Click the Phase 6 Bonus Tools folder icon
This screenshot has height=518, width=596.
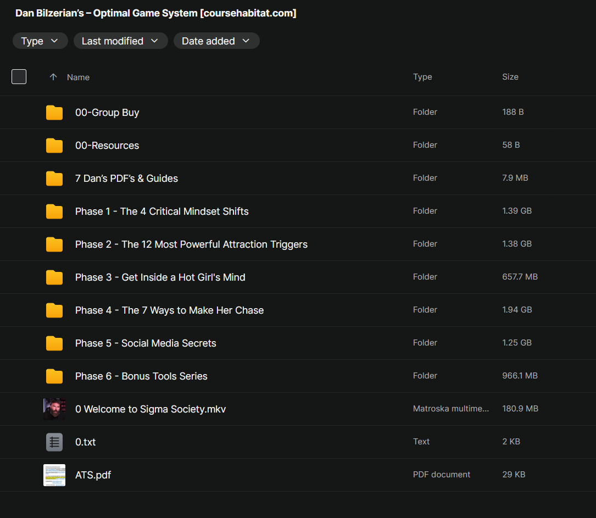tap(54, 376)
